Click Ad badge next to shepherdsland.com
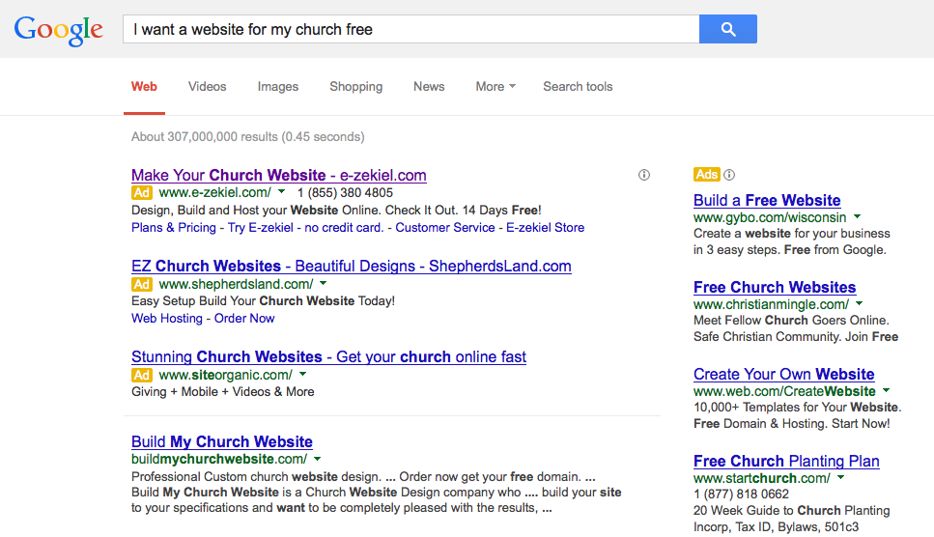 click(x=142, y=285)
